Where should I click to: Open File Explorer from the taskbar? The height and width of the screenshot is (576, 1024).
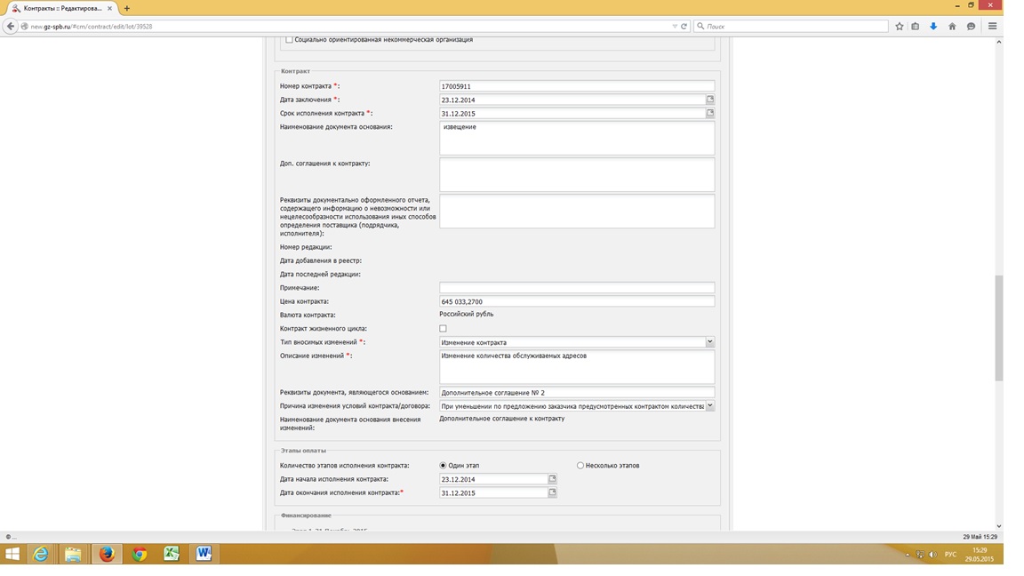click(x=73, y=554)
